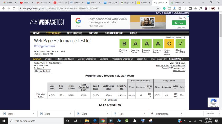Click the browser forward arrow

[9, 8]
